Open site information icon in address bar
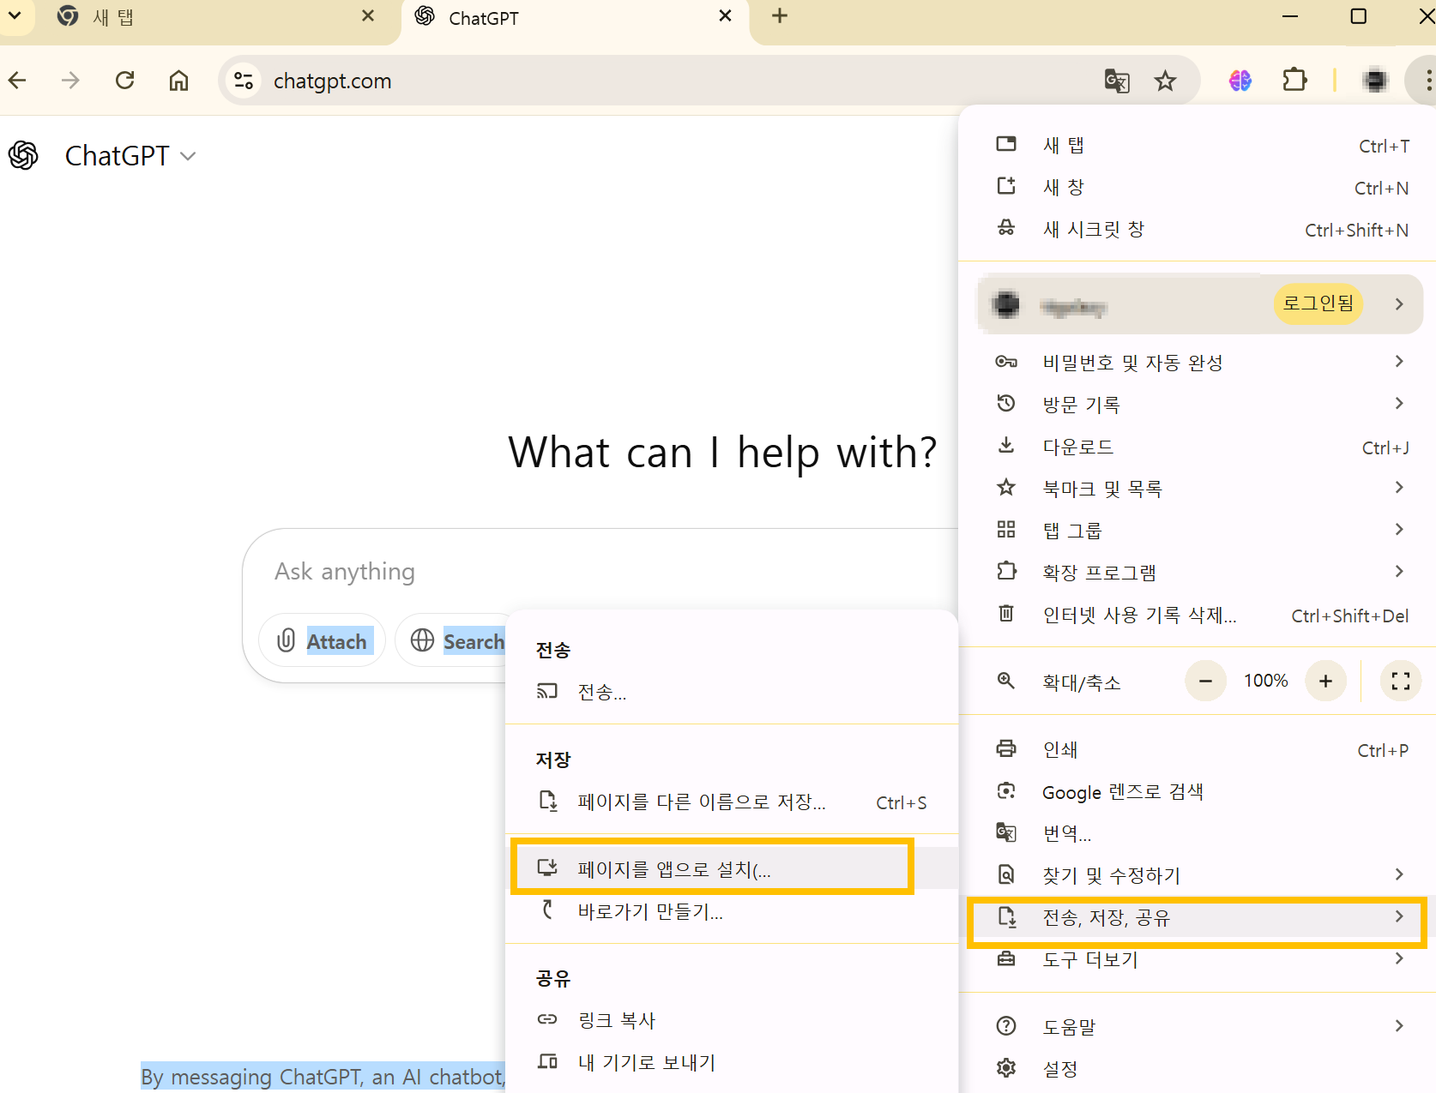This screenshot has width=1436, height=1093. pyautogui.click(x=244, y=81)
